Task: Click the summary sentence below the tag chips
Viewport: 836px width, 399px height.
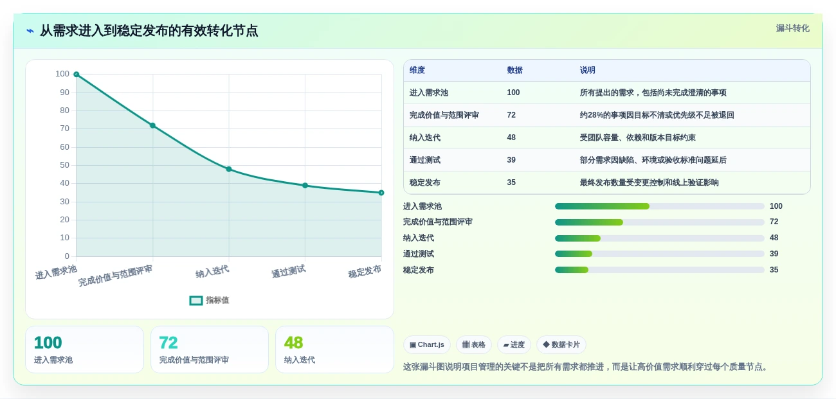Action: 586,367
